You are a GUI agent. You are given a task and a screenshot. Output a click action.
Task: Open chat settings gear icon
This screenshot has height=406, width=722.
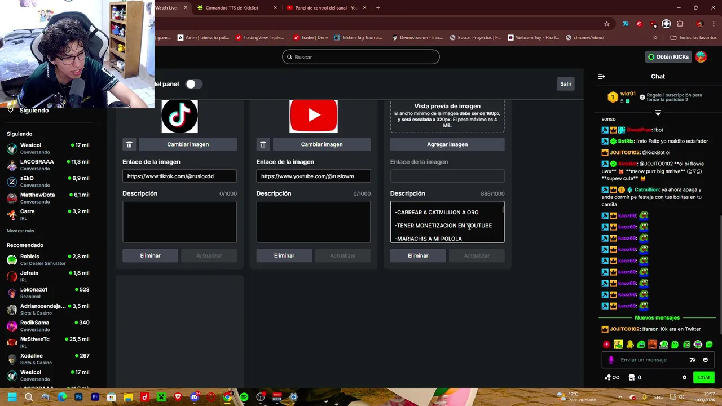(x=684, y=377)
